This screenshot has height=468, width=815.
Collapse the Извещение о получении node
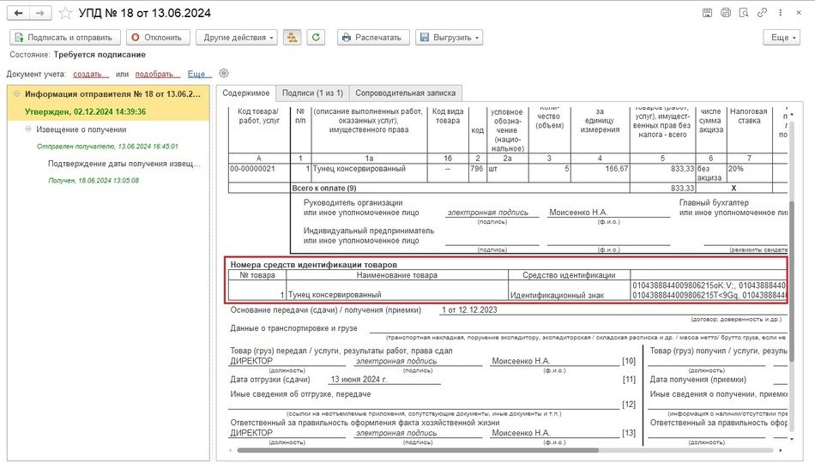tap(28, 129)
